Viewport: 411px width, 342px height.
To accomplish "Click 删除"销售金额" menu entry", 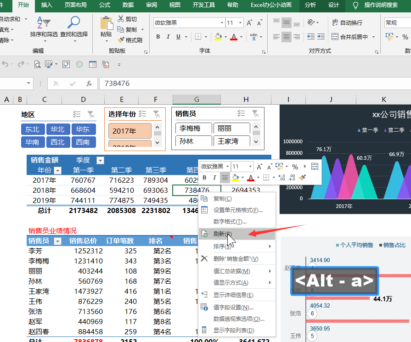I will tap(237, 259).
